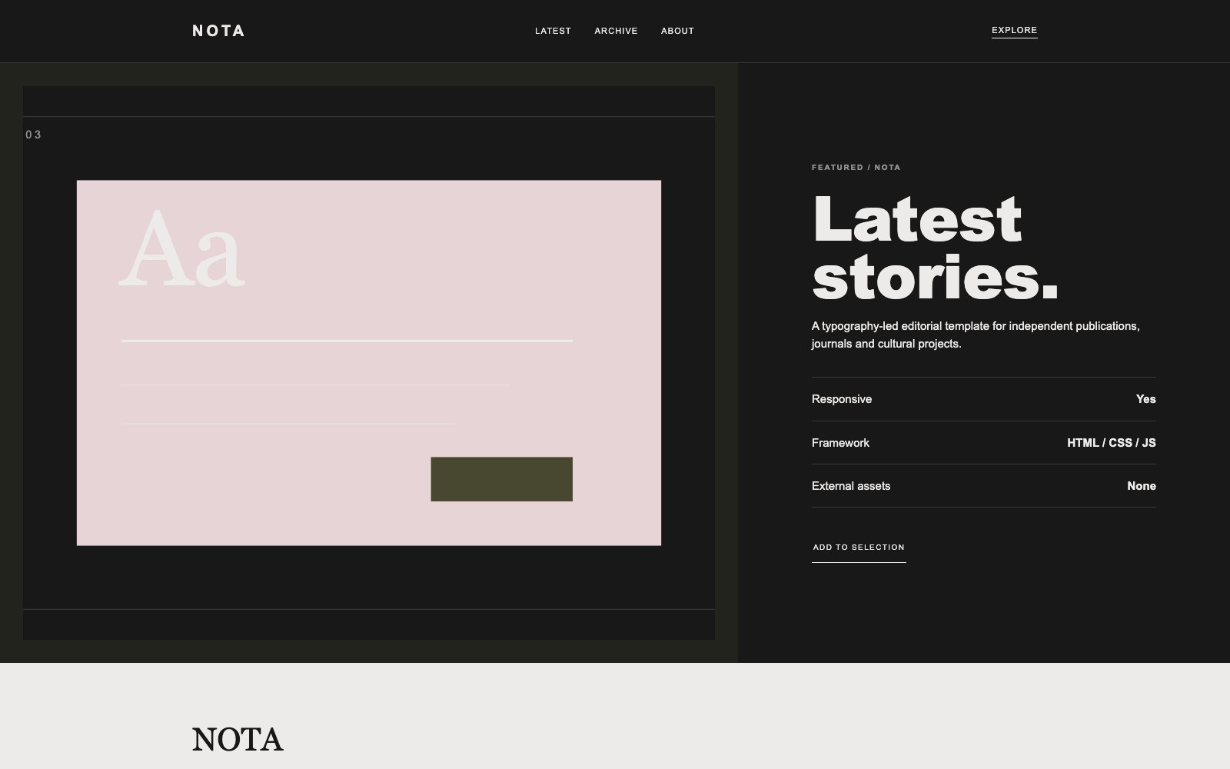Click the Latest stories. headline
The height and width of the screenshot is (769, 1230).
pyautogui.click(x=935, y=248)
